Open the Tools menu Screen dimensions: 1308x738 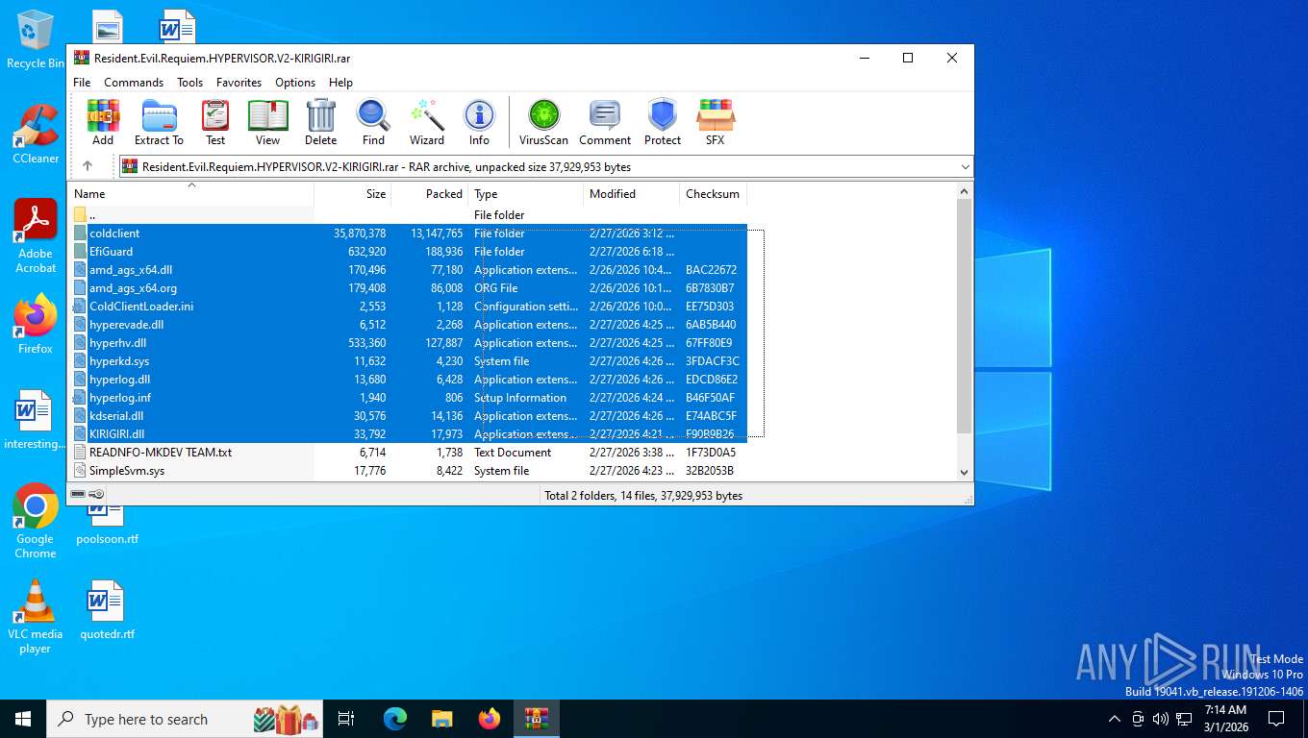point(189,83)
